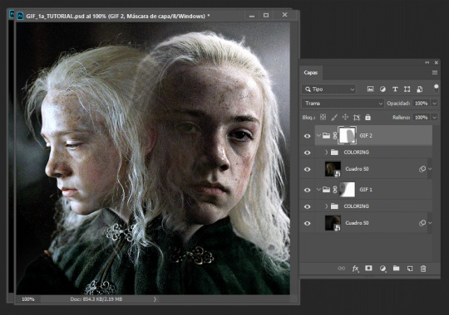Viewport: 449px width, 315px height.
Task: Lock artboard nesting icon
Action: [x=357, y=117]
